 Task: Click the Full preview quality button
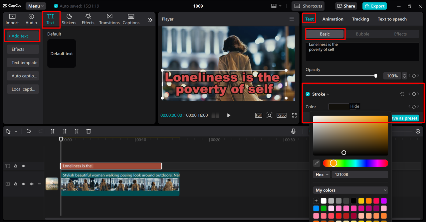[259, 115]
